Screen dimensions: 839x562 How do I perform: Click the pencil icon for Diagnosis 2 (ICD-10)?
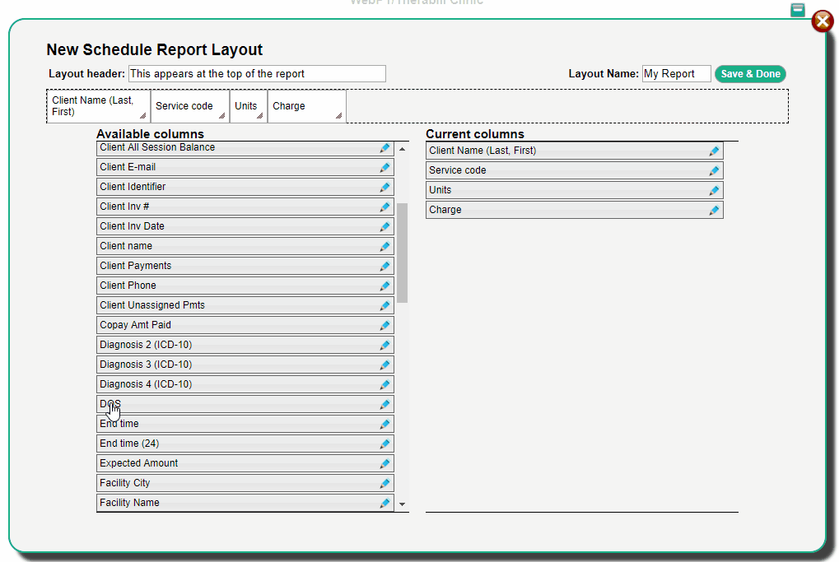(385, 346)
